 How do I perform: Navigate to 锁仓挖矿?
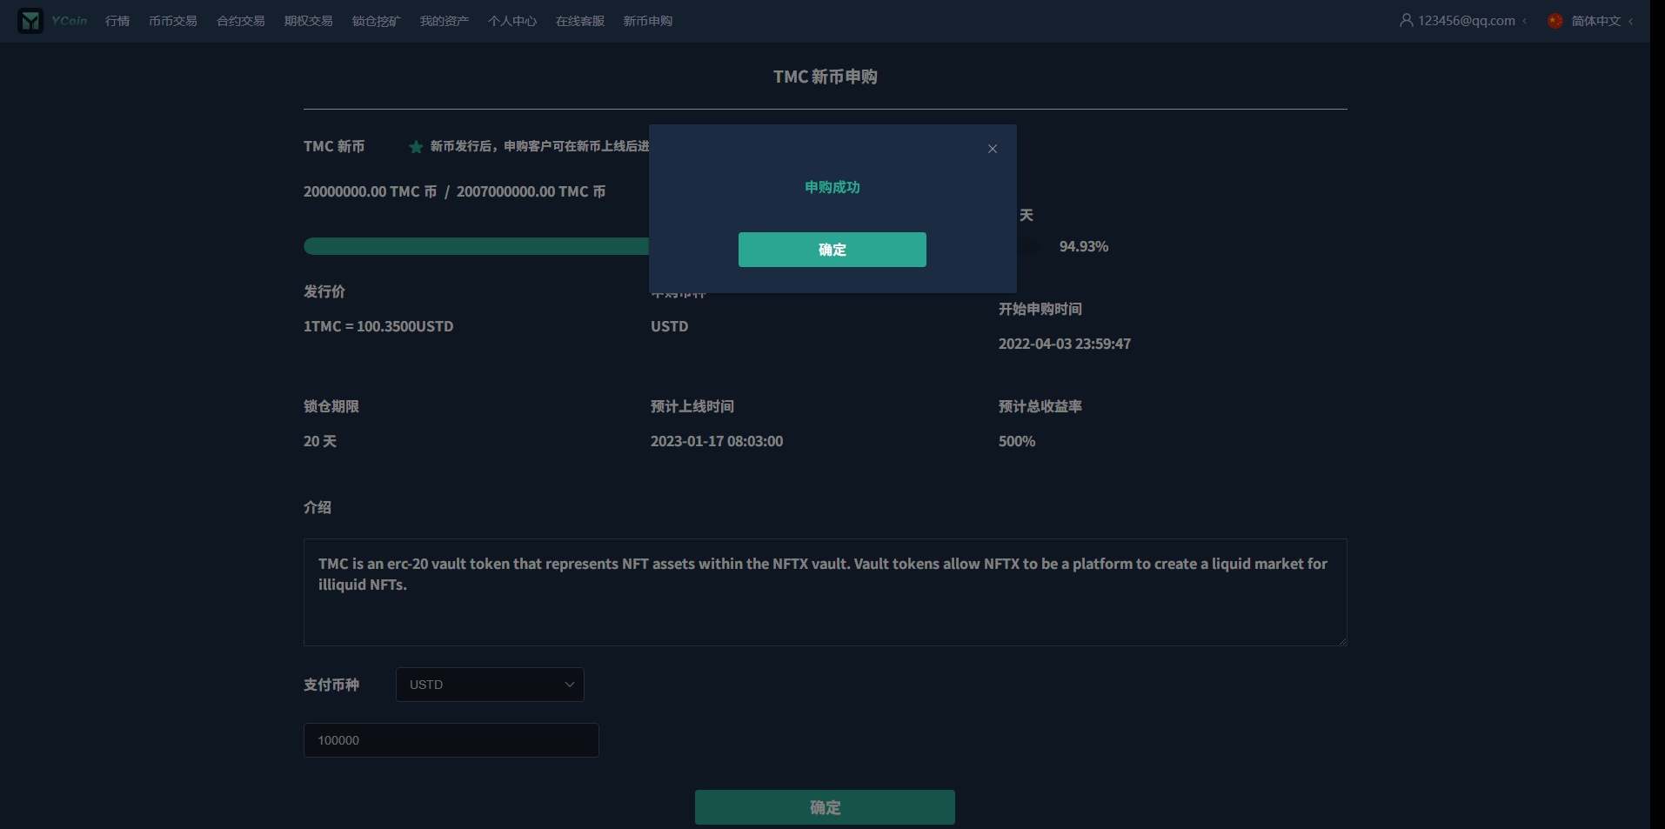377,21
